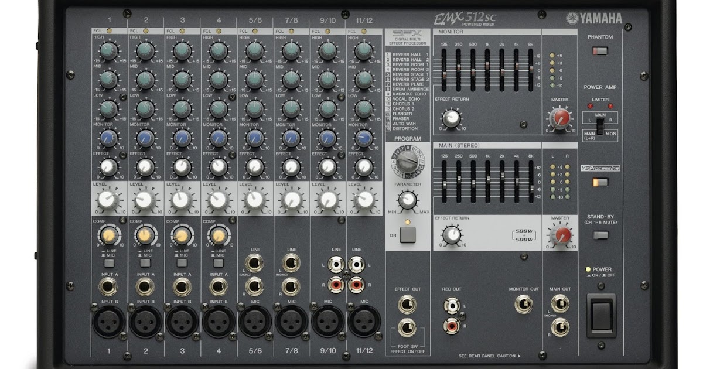Click channel 4 blue MONITOR knob

[218, 138]
